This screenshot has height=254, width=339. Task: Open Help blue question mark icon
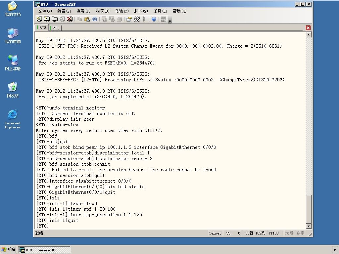[x=154, y=19]
